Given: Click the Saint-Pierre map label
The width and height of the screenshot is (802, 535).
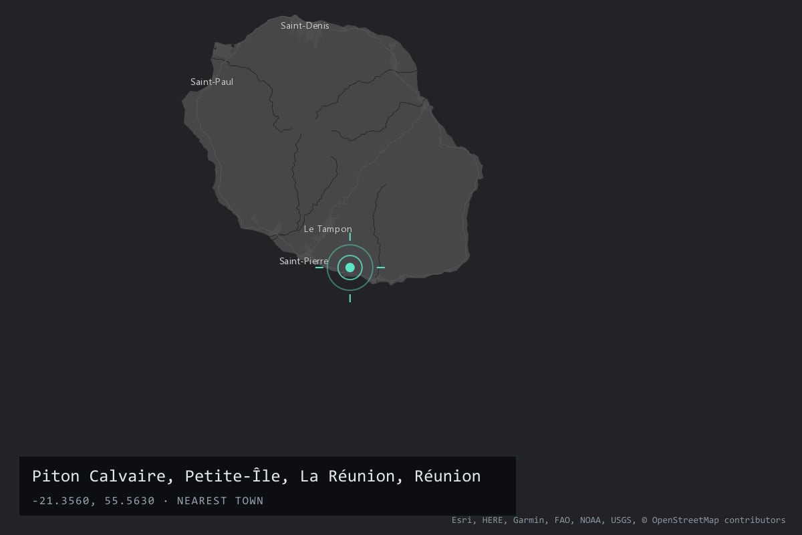Looking at the screenshot, I should click(x=303, y=261).
